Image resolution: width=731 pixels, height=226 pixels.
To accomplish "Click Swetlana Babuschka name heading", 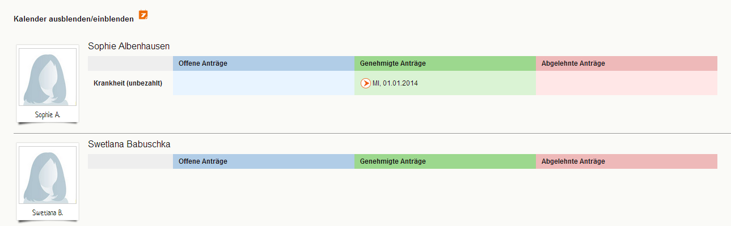I will (129, 144).
